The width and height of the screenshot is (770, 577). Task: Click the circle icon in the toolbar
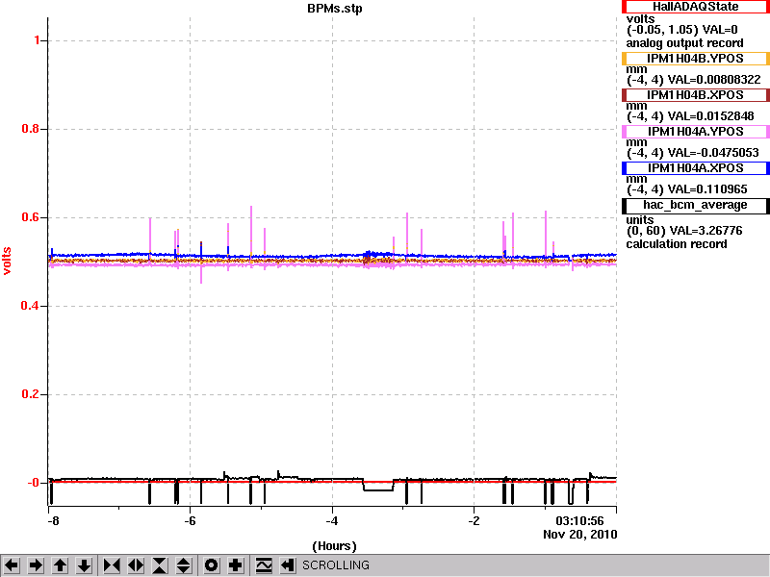click(x=211, y=565)
